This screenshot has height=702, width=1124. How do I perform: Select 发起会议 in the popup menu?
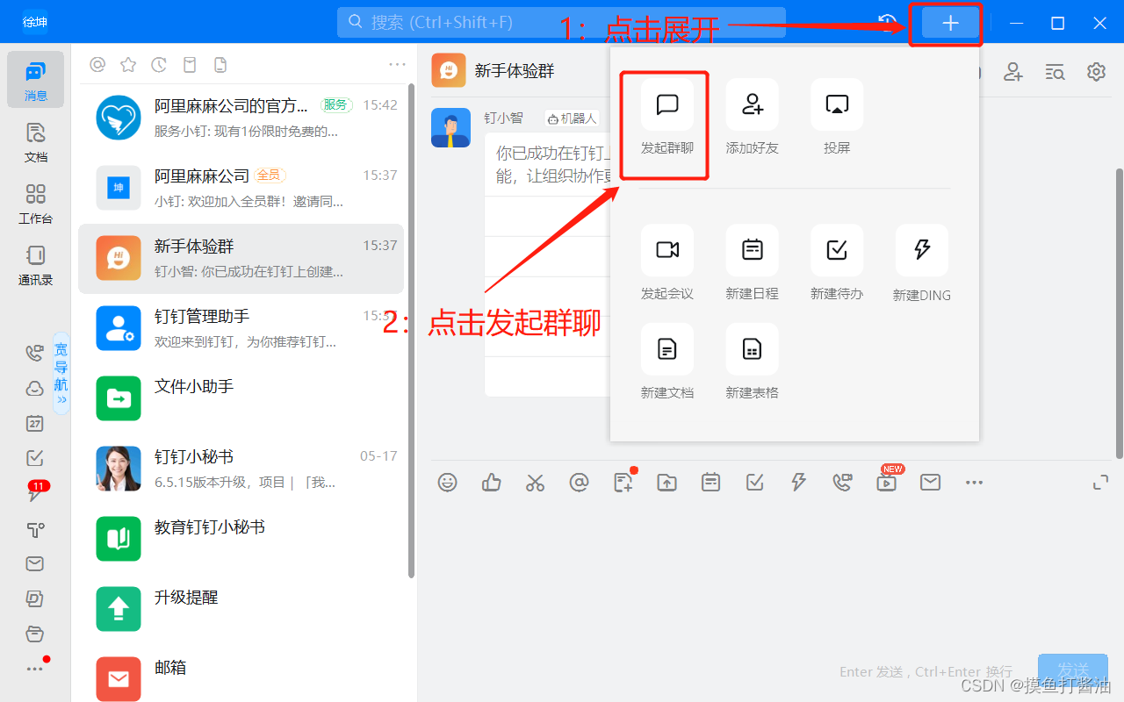click(x=666, y=262)
